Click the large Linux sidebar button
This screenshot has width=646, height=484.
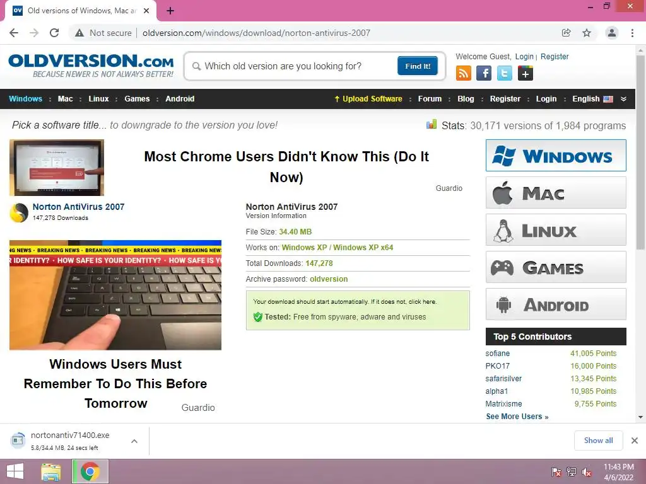pyautogui.click(x=556, y=229)
